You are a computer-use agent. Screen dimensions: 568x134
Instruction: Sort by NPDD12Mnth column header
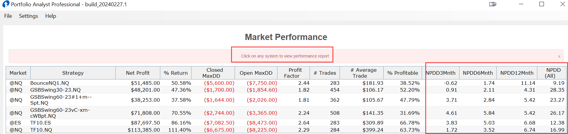pos(517,73)
